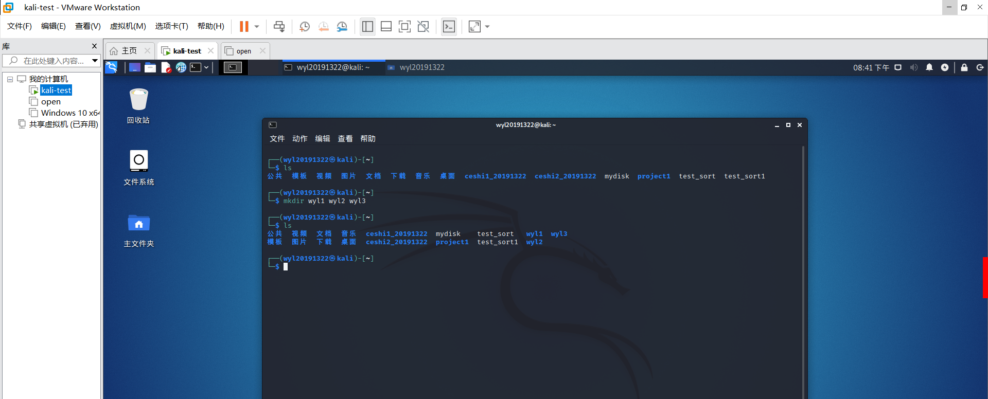Open the library search filter dropdown
Viewport: 988px width, 399px height.
click(x=95, y=61)
